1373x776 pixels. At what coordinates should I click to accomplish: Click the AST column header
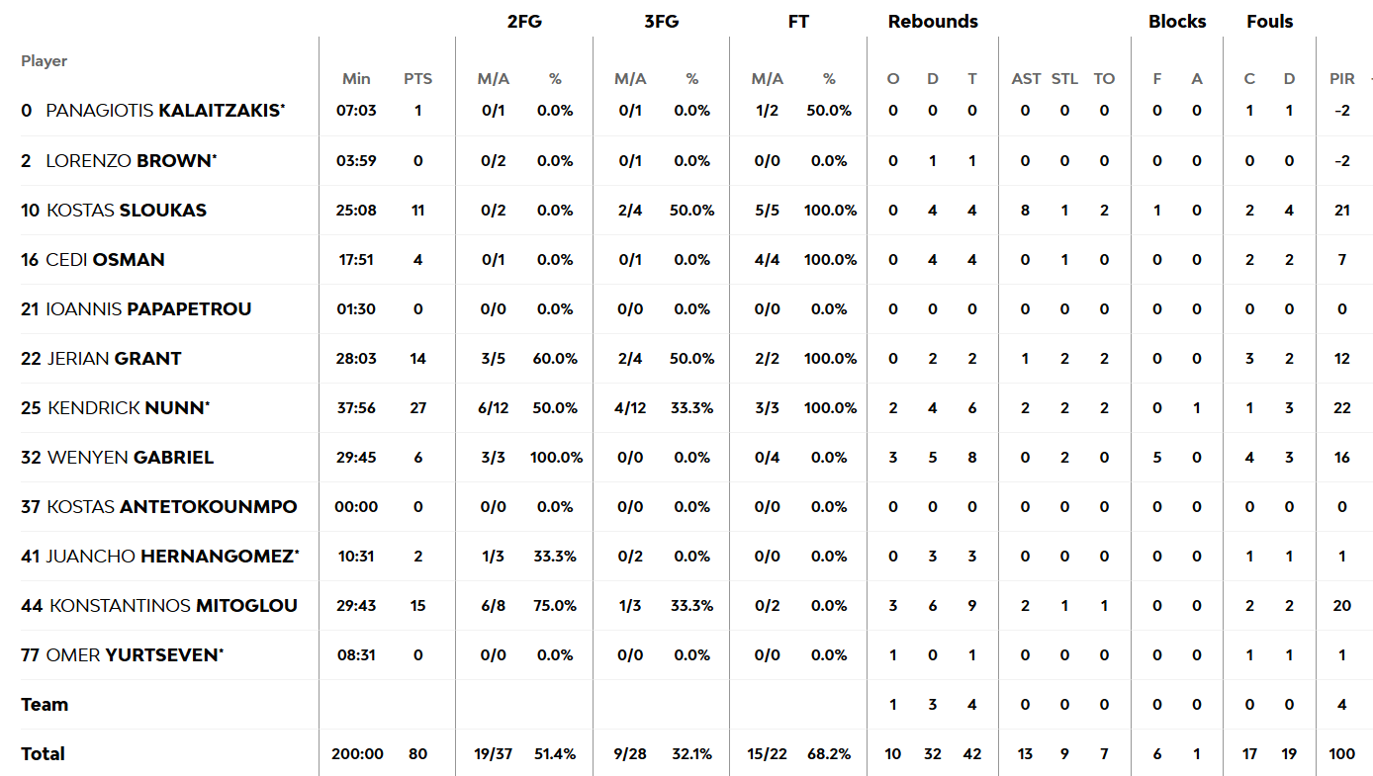(1026, 79)
